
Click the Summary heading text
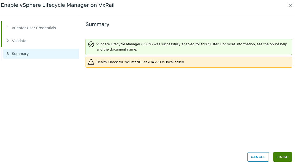pyautogui.click(x=97, y=24)
